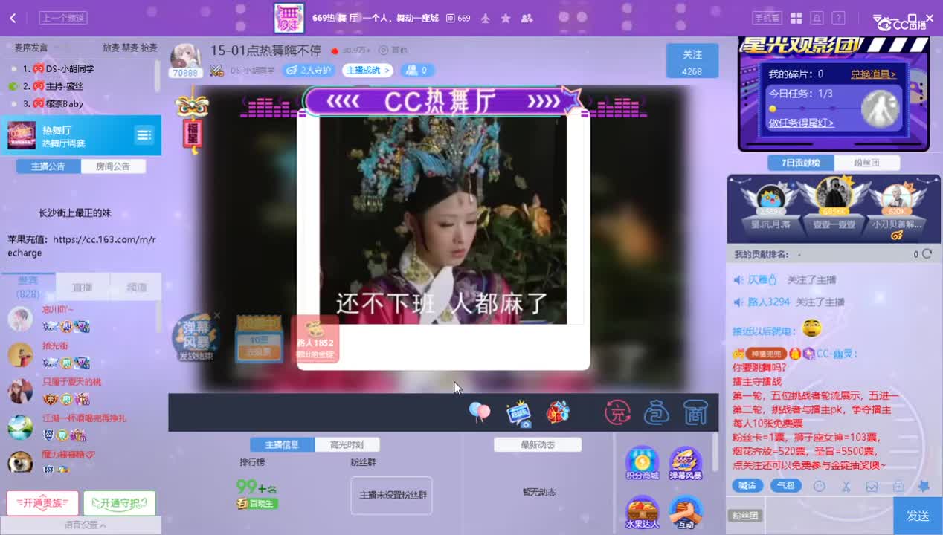Image resolution: width=943 pixels, height=535 pixels.
Task: Open the 弹幕风暴 floating badge on video
Action: [x=196, y=337]
